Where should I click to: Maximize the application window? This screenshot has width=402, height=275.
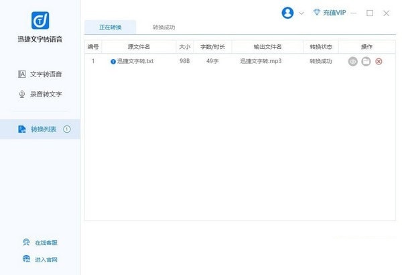tap(369, 13)
